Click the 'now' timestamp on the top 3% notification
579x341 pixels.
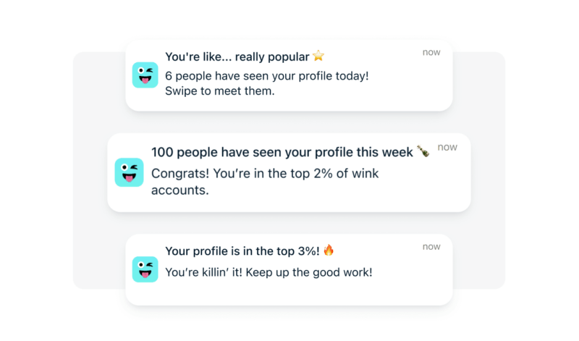431,247
